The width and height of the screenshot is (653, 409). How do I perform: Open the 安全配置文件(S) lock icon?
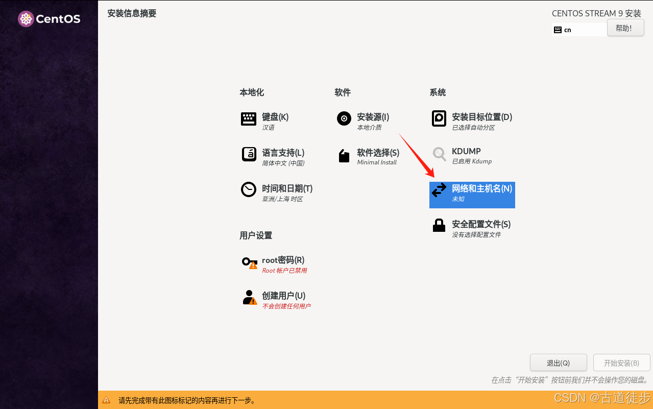(x=439, y=225)
